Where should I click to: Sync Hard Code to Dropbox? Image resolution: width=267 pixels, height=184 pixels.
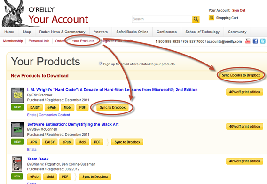(112, 107)
